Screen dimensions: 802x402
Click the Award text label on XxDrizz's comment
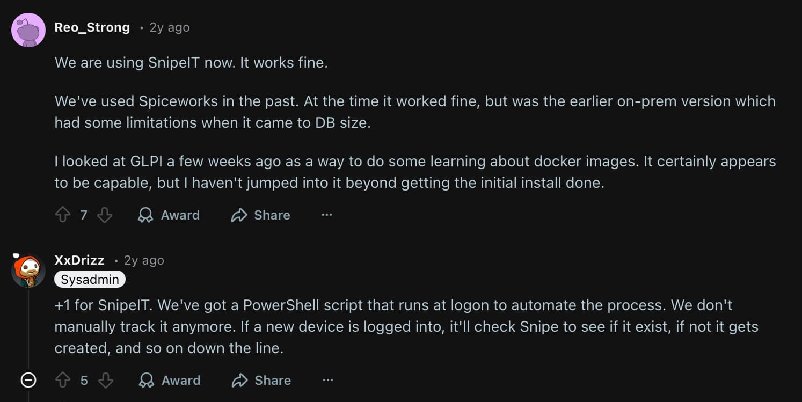click(x=180, y=380)
